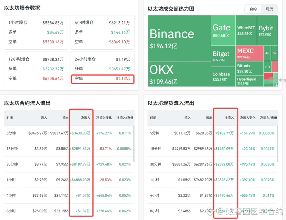This screenshot has height=220, width=286.
Task: Click spot 8小时 inflow $2.48亿
Action: tap(184, 211)
